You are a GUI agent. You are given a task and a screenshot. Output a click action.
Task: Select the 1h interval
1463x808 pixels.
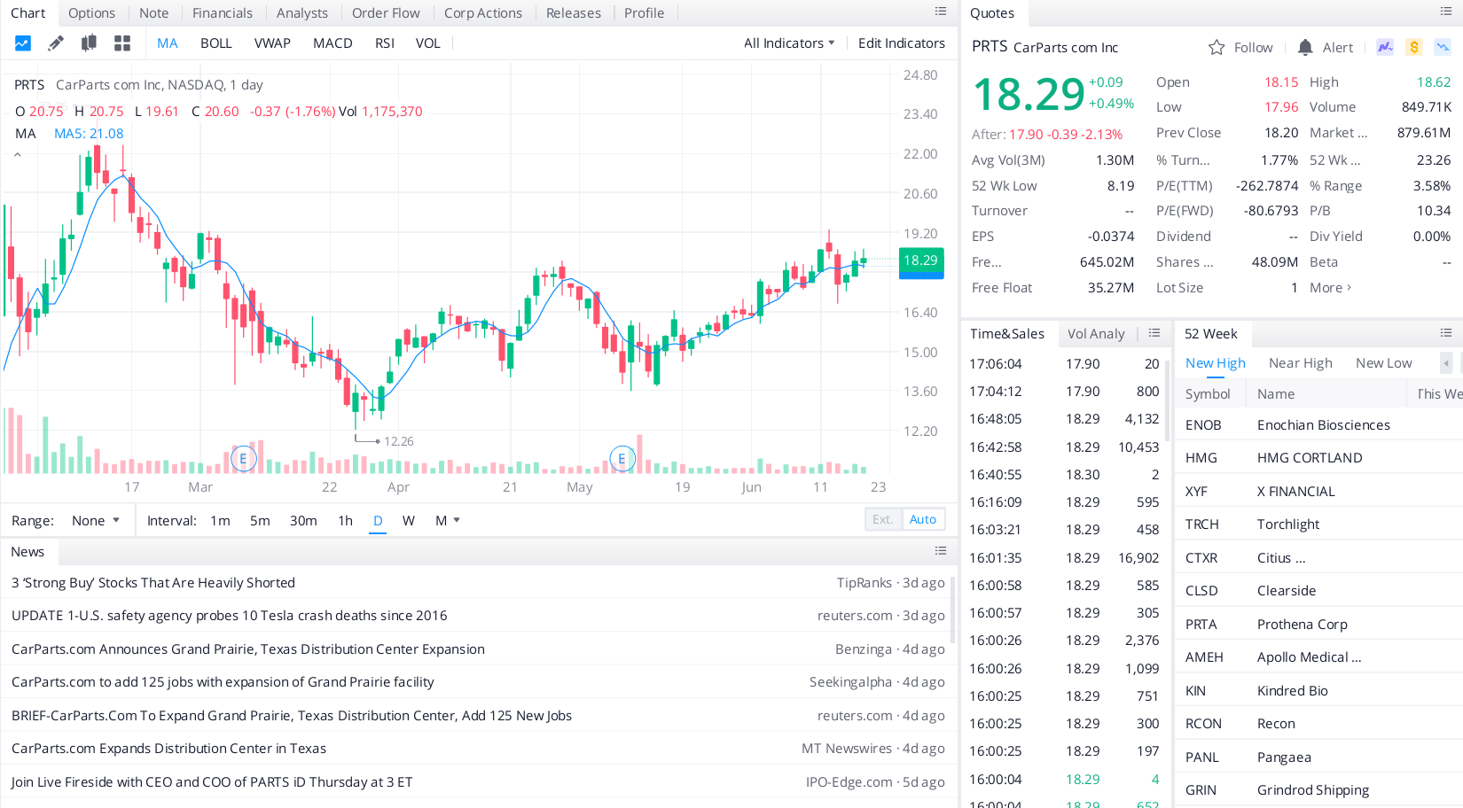click(x=346, y=521)
